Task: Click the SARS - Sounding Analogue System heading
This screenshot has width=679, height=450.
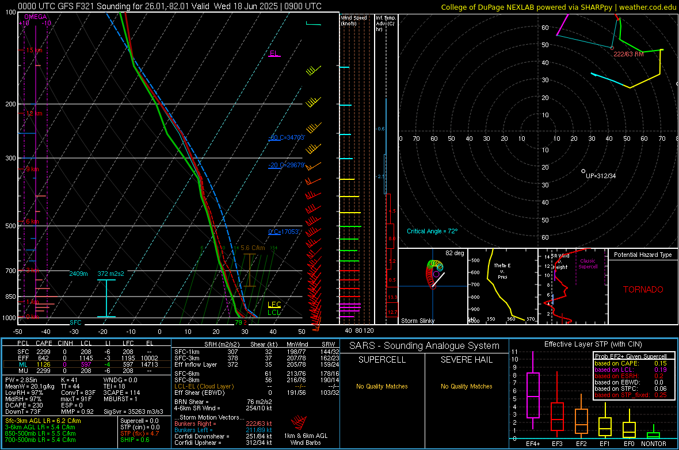Action: (425, 346)
